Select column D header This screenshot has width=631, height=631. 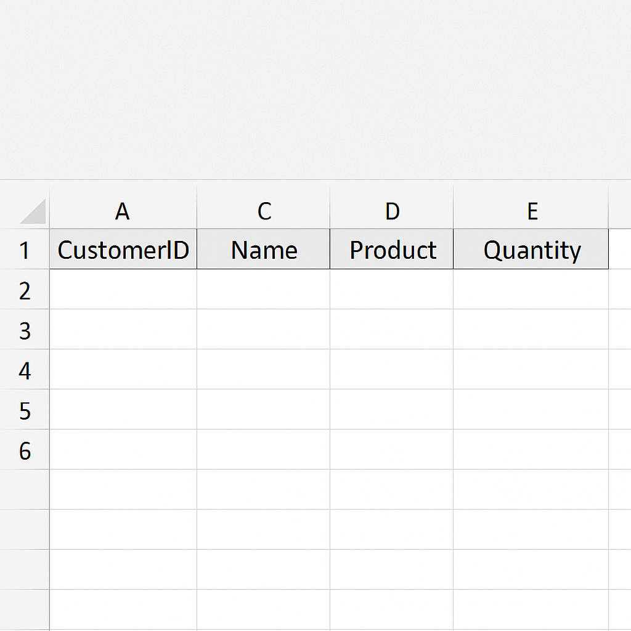coord(391,208)
